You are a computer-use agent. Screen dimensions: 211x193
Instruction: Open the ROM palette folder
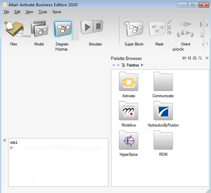point(163,141)
